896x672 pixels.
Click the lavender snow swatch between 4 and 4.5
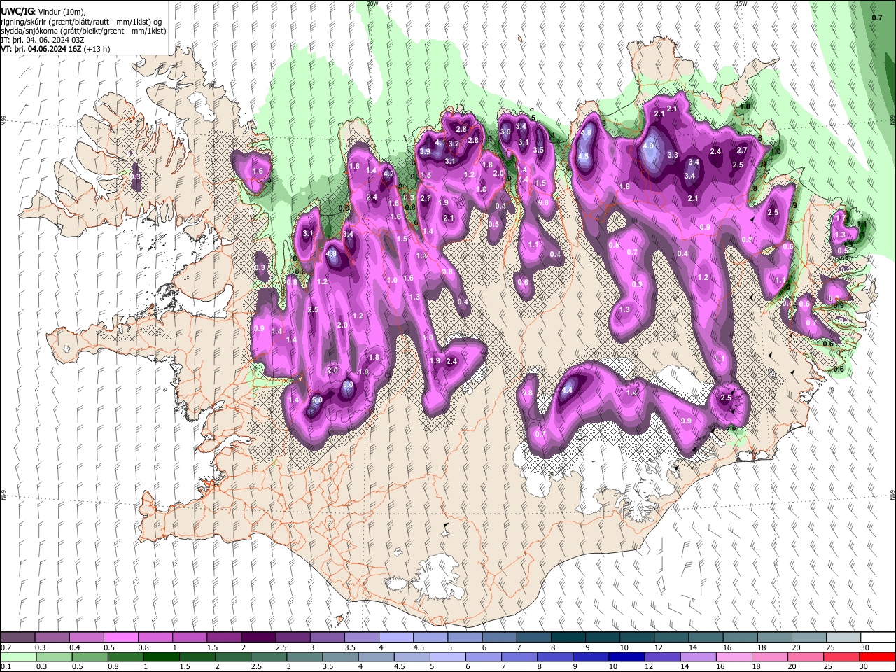(x=395, y=637)
